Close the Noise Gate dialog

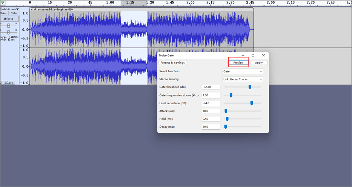263,55
